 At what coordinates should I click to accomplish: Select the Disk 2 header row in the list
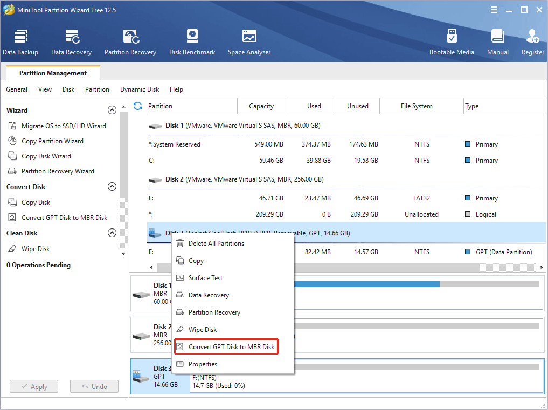[x=346, y=179]
